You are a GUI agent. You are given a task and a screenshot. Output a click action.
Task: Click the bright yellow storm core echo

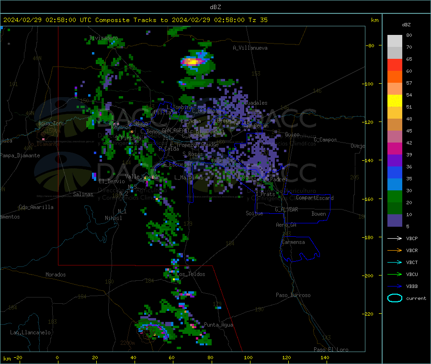point(193,62)
